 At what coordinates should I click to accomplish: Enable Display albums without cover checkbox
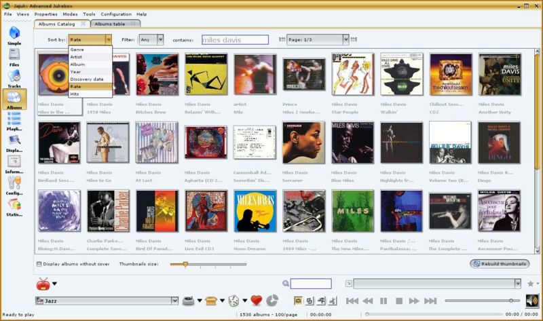pos(38,263)
